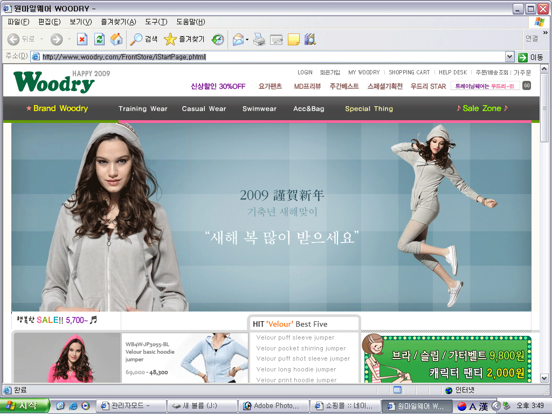Click the Mail envelope icon
This screenshot has width=552, height=414.
coord(238,39)
